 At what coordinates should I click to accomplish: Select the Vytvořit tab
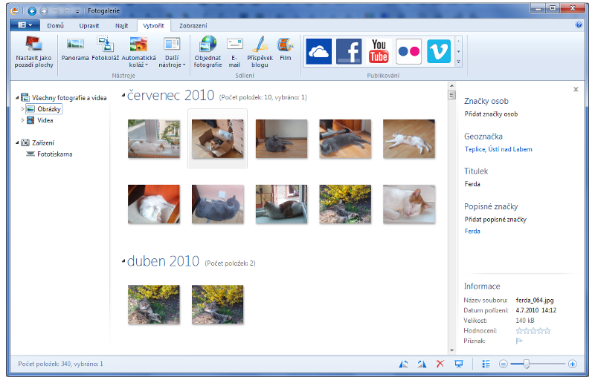154,26
